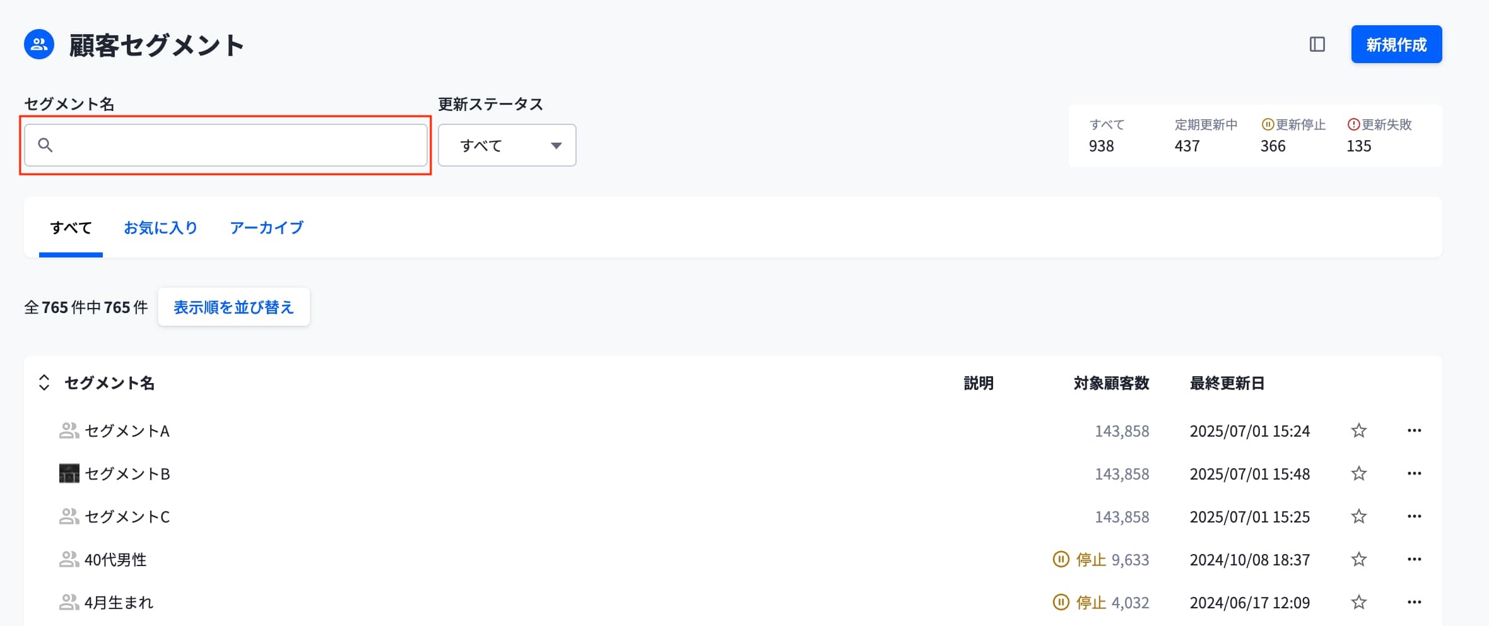Click the customer segment header icon

(x=39, y=45)
